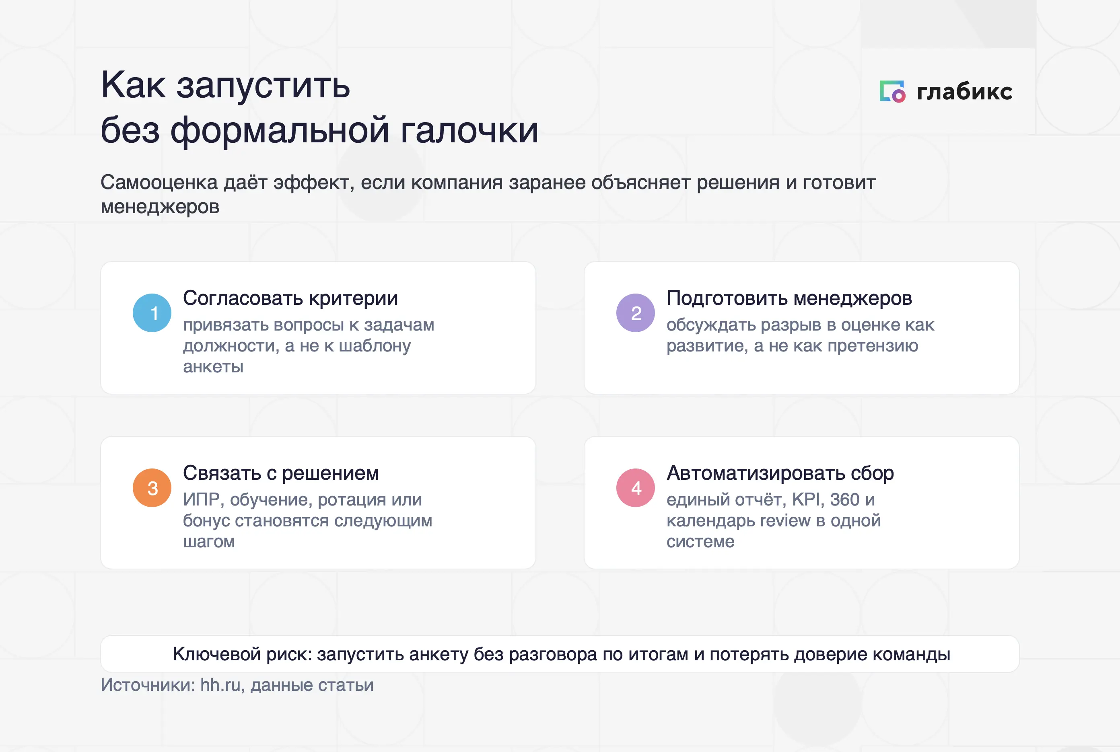Image resolution: width=1120 pixels, height=752 pixels.
Task: Click the 'Ключевой риск' banner
Action: click(x=560, y=654)
